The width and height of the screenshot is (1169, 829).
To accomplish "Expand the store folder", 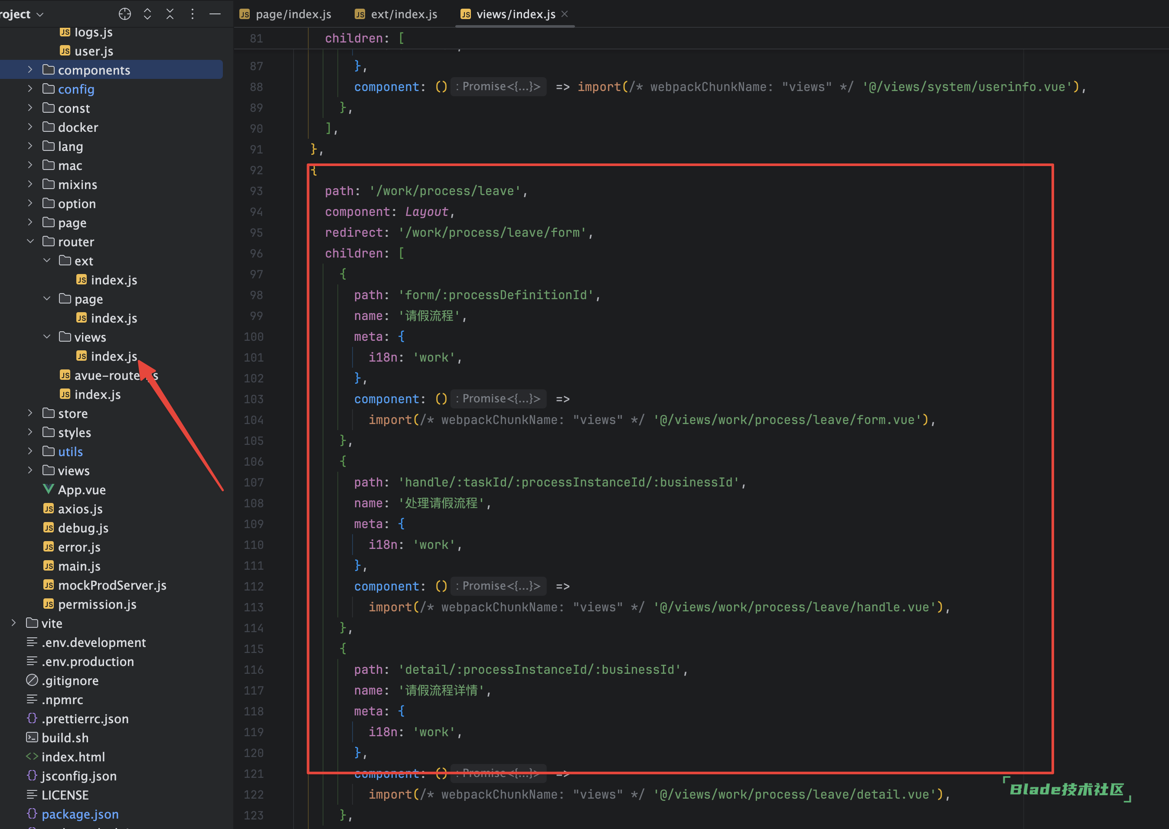I will (x=30, y=413).
